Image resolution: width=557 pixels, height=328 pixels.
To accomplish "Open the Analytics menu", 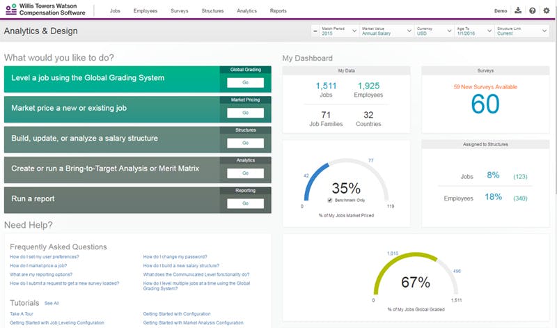I will pyautogui.click(x=246, y=10).
